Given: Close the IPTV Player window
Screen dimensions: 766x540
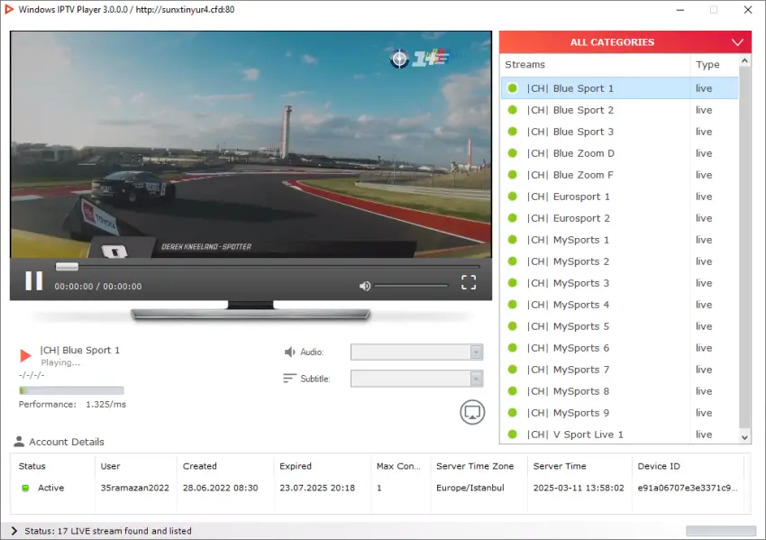Looking at the screenshot, I should (748, 10).
